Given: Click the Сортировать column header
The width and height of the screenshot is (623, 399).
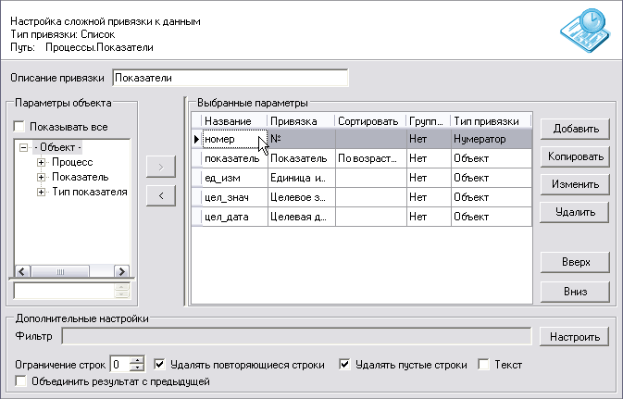Looking at the screenshot, I should tap(370, 121).
